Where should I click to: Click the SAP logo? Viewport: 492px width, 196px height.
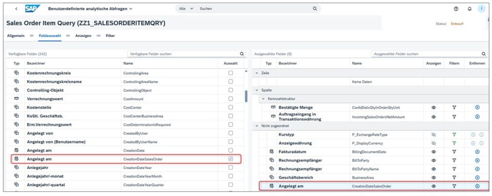(33, 9)
